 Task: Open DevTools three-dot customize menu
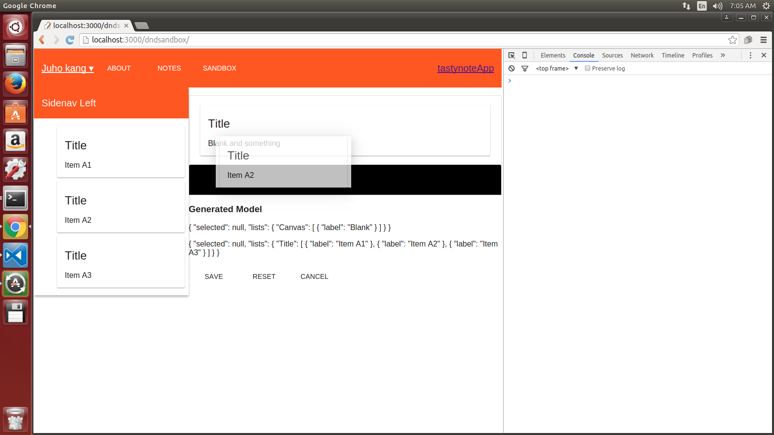tap(750, 55)
